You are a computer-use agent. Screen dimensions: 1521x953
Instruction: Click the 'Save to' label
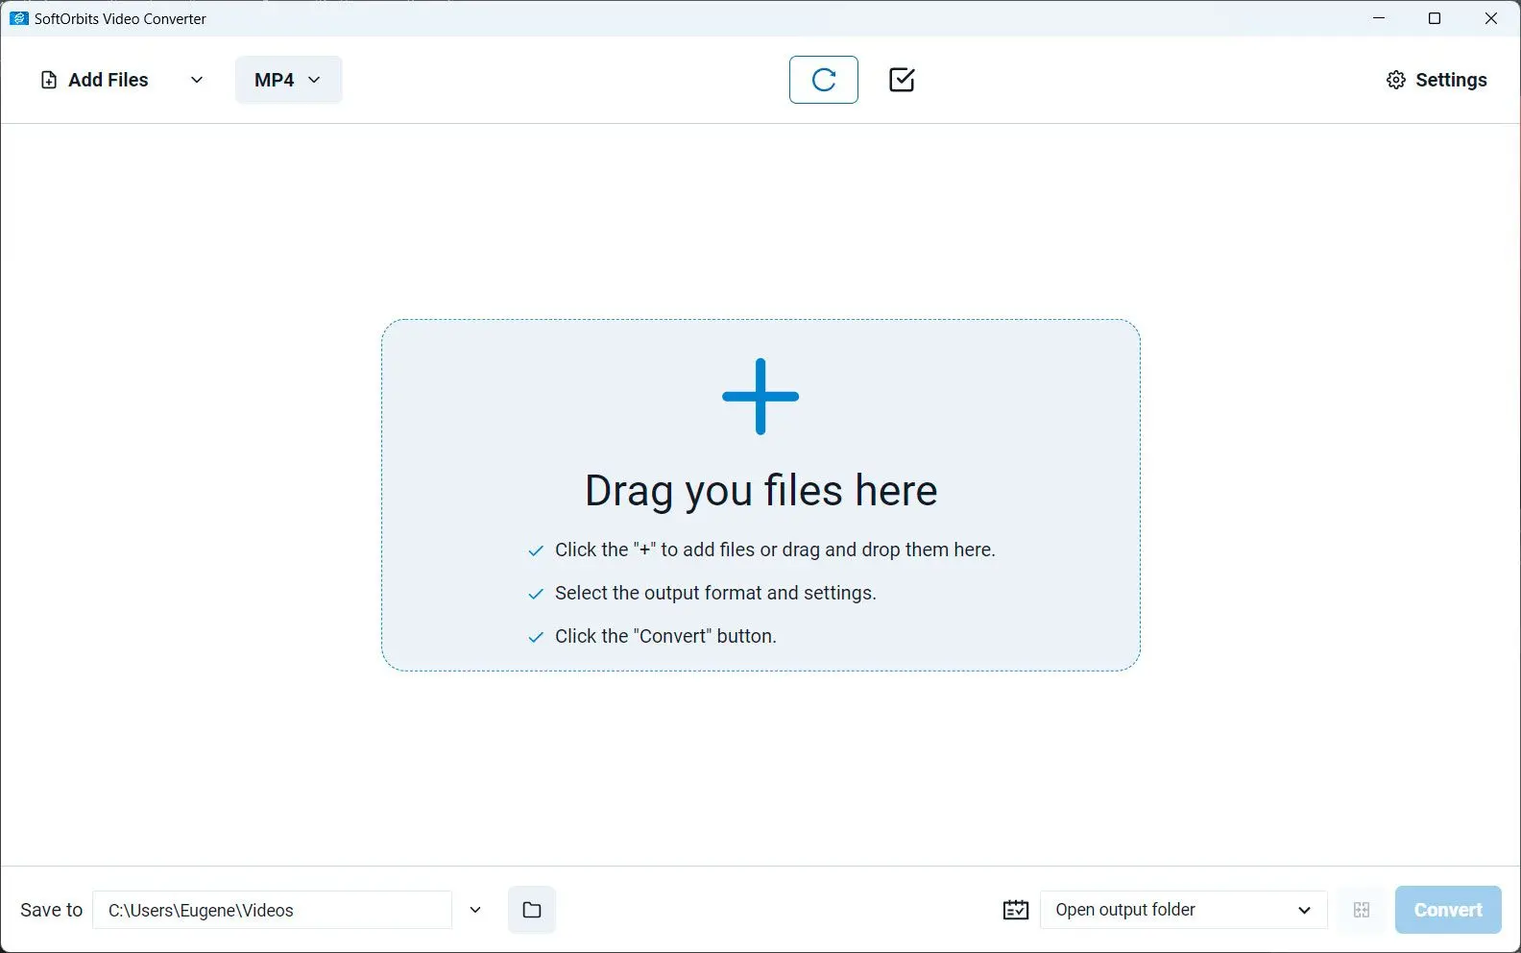point(52,910)
